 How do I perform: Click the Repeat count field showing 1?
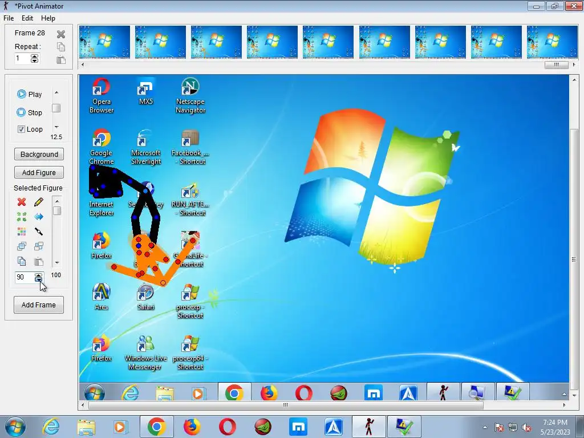[x=22, y=59]
